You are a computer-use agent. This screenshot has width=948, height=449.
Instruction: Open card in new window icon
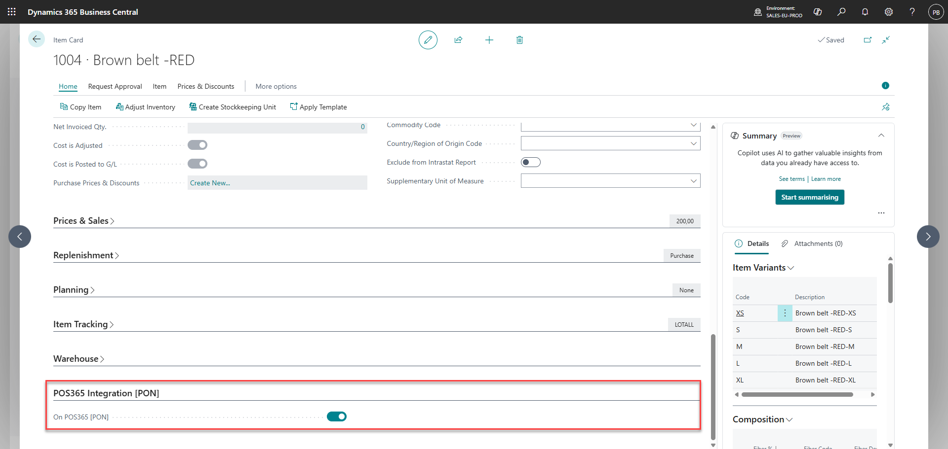point(868,40)
